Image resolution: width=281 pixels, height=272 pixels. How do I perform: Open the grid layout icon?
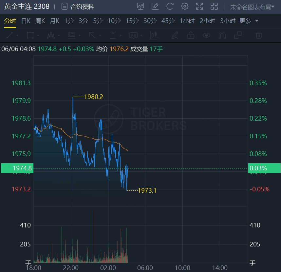pos(214,6)
